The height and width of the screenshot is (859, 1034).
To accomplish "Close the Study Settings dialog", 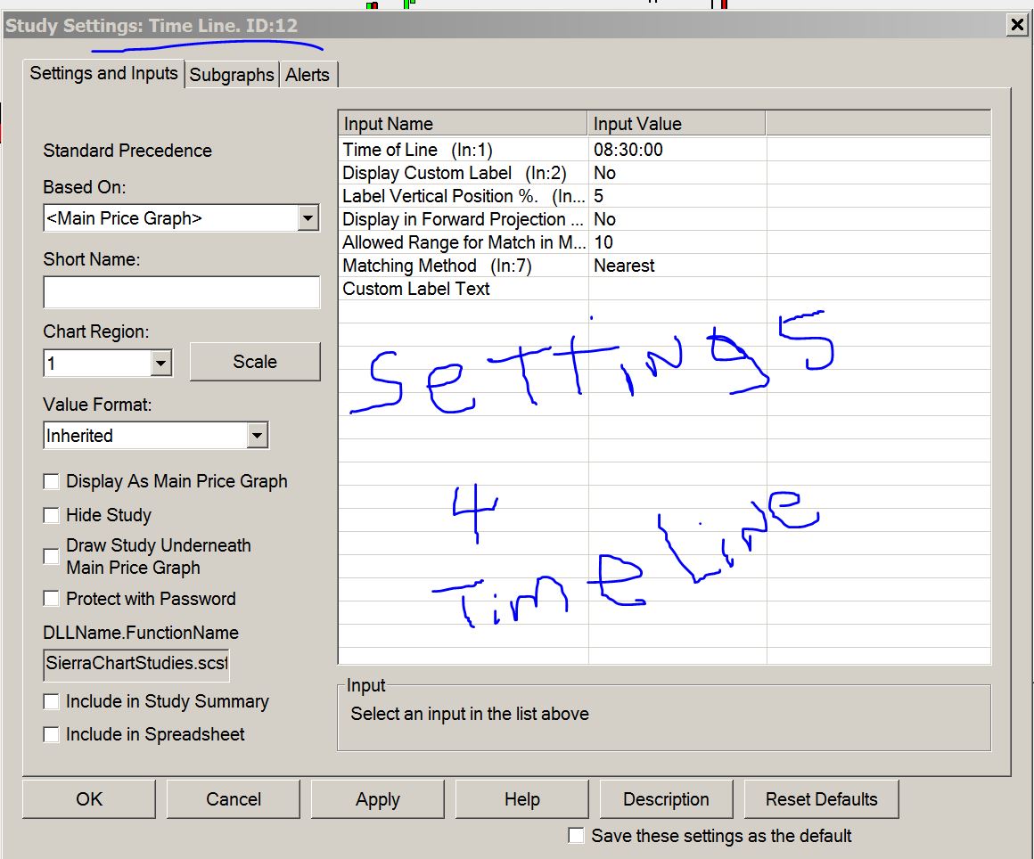I will pos(1017,25).
